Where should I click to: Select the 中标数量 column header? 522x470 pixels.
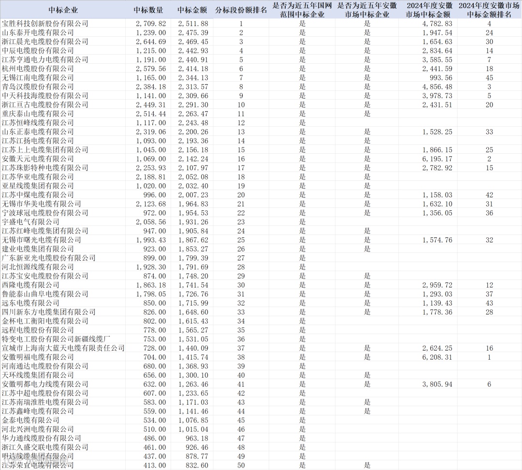[148, 10]
